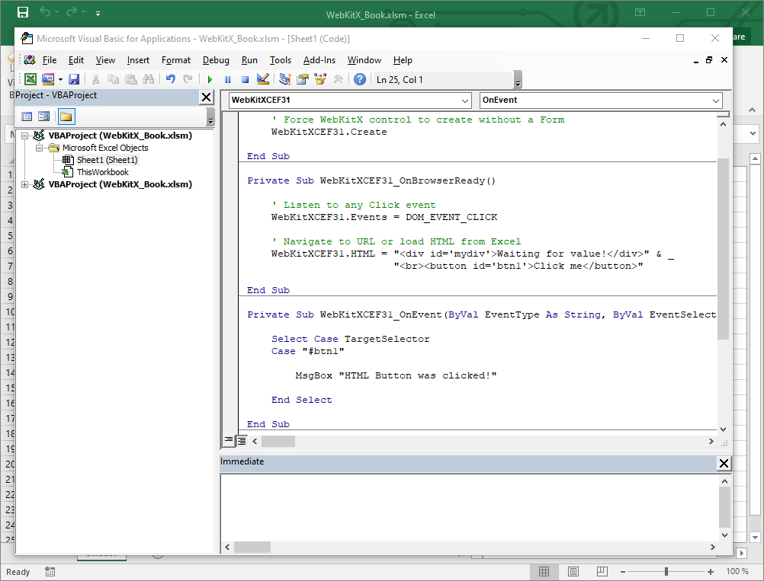
Task: Click the Toolbox hammer-and-wrench icon
Action: coord(338,79)
